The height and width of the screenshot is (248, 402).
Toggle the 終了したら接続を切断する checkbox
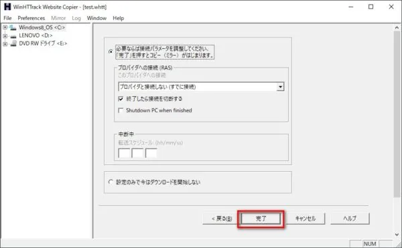(121, 99)
